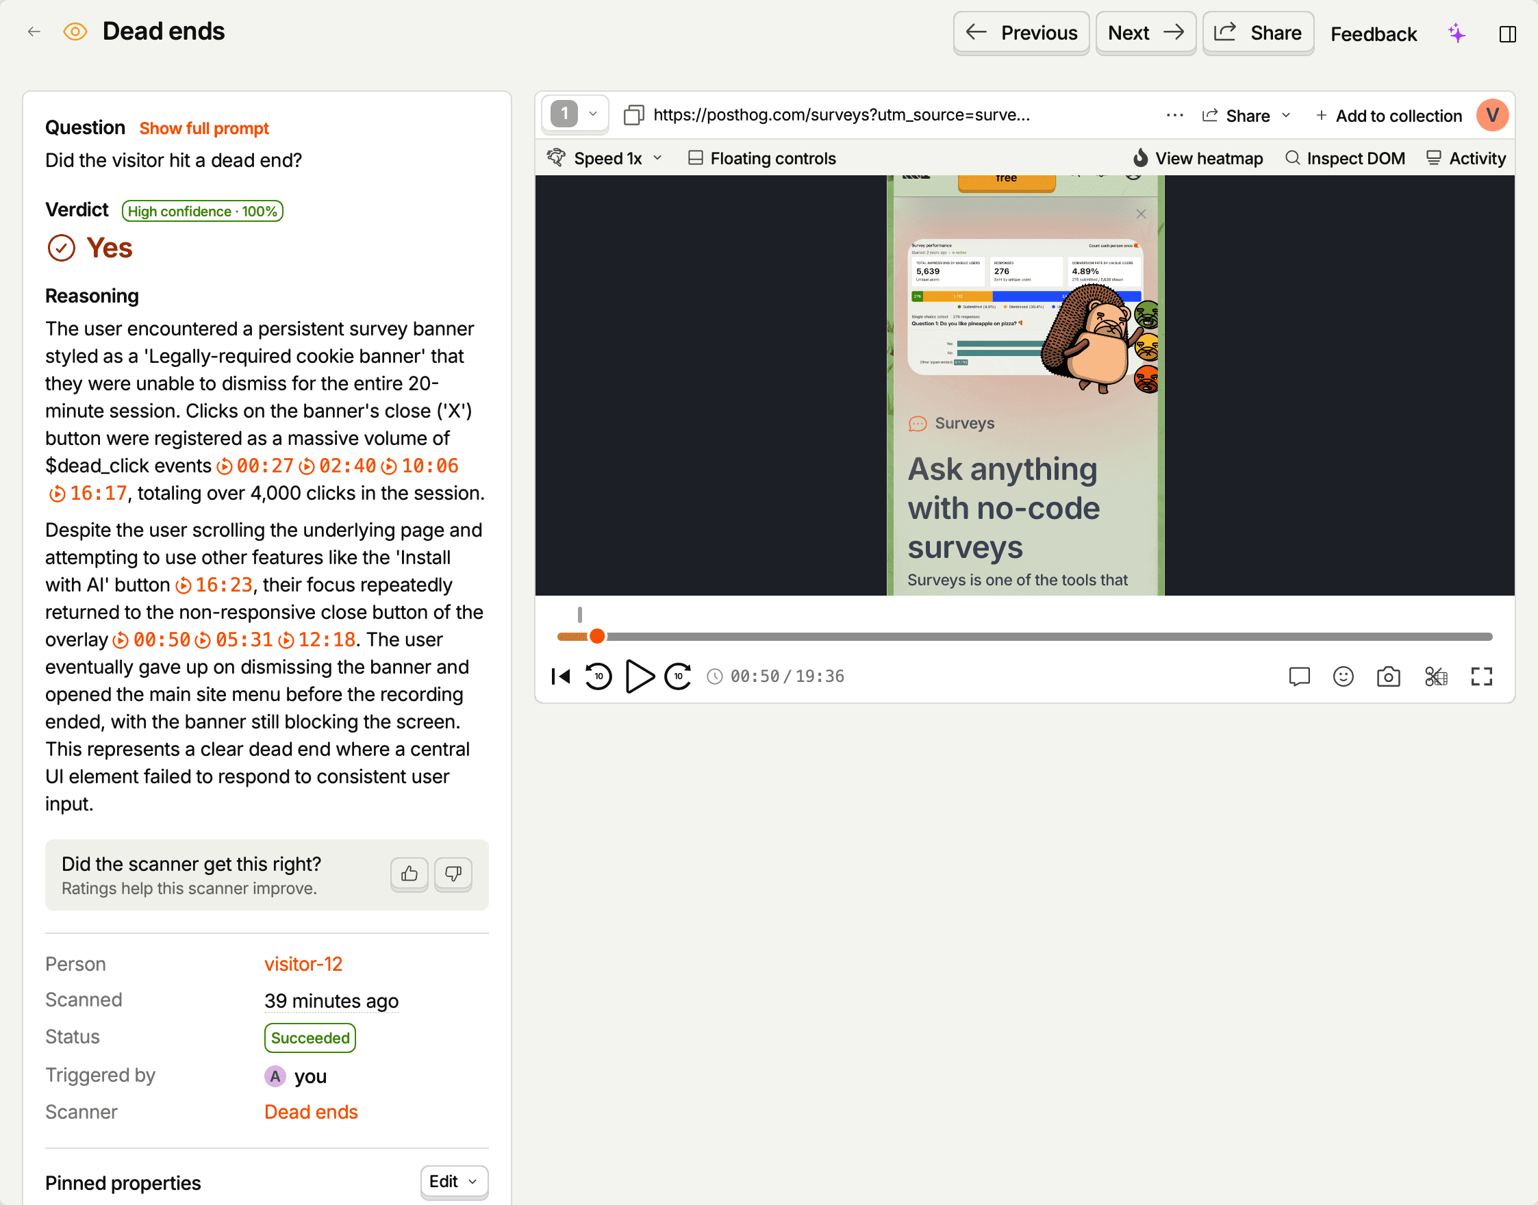Screen dimensions: 1538x1205
Task: Open the three-dot more options menu
Action: pos(1174,115)
